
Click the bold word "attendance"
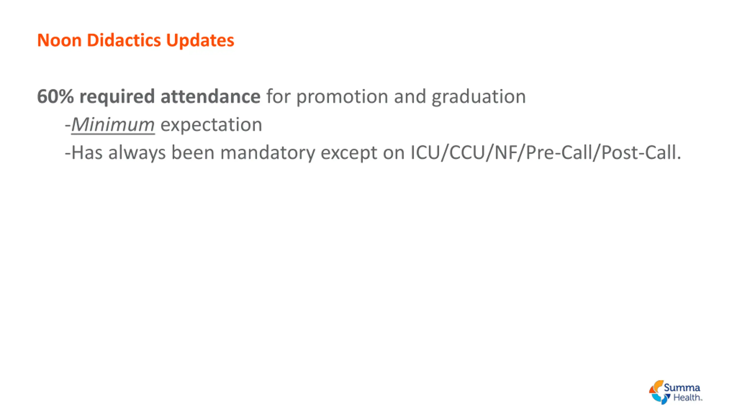[210, 96]
